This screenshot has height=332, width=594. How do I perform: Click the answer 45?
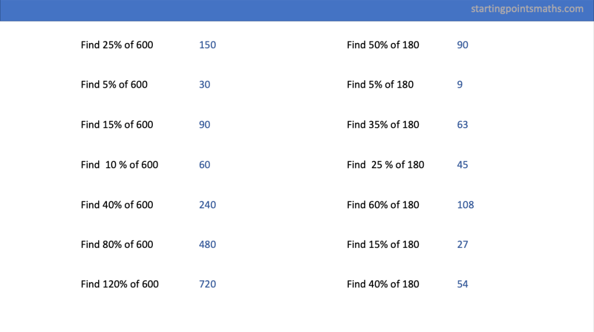click(x=462, y=165)
